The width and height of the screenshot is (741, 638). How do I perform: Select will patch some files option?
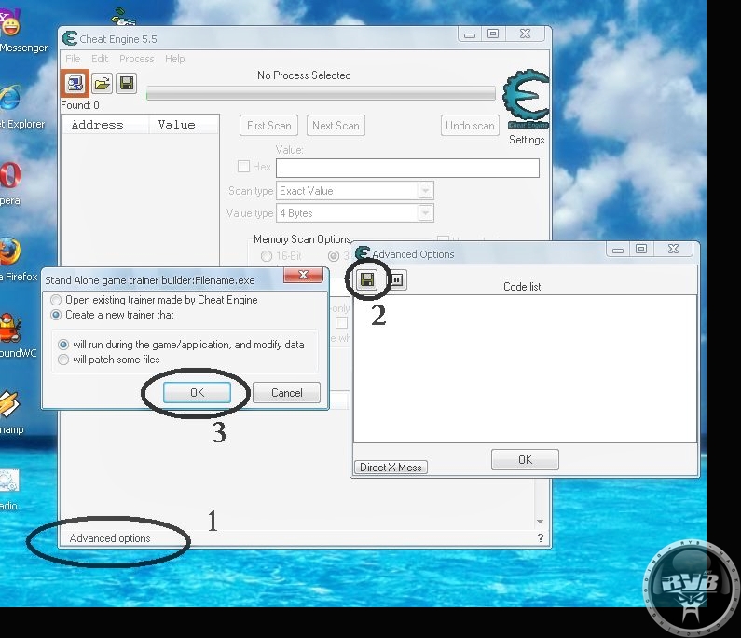click(62, 360)
